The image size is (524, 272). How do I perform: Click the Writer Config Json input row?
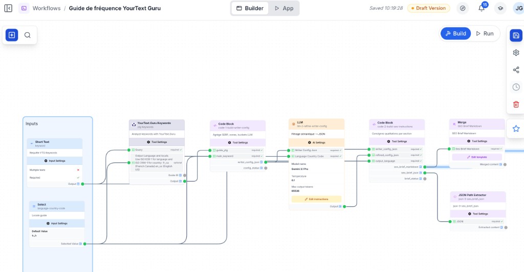click(316, 151)
